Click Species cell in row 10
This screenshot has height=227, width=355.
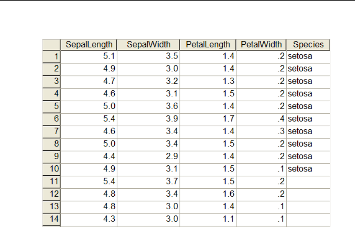click(308, 168)
